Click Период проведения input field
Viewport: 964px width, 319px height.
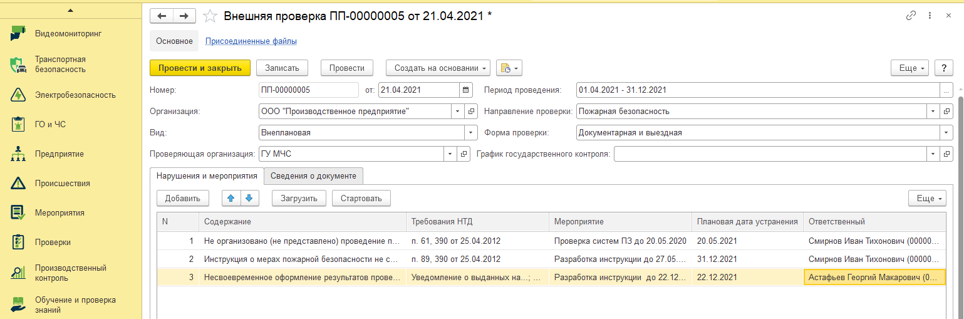(757, 90)
